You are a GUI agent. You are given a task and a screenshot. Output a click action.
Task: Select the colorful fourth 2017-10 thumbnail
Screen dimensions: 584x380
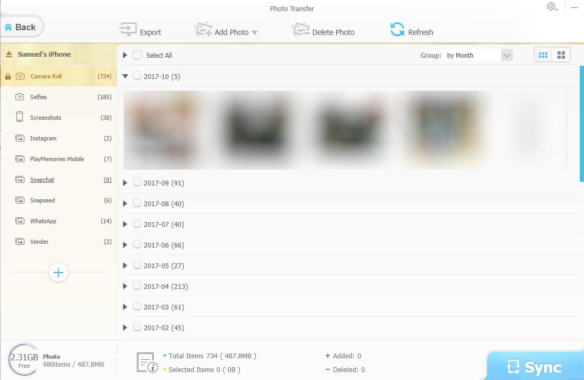tap(443, 129)
